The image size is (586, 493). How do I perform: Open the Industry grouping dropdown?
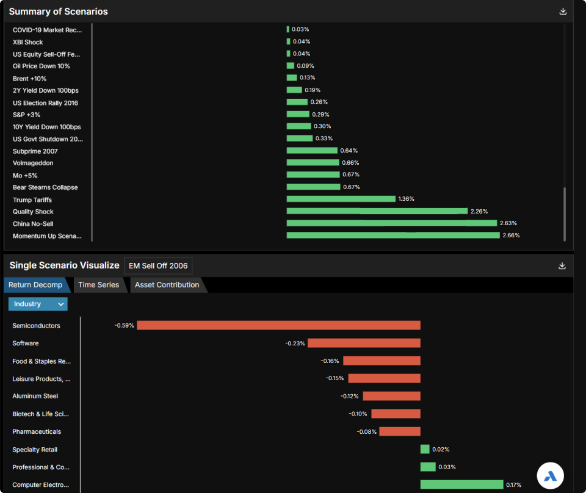[38, 304]
